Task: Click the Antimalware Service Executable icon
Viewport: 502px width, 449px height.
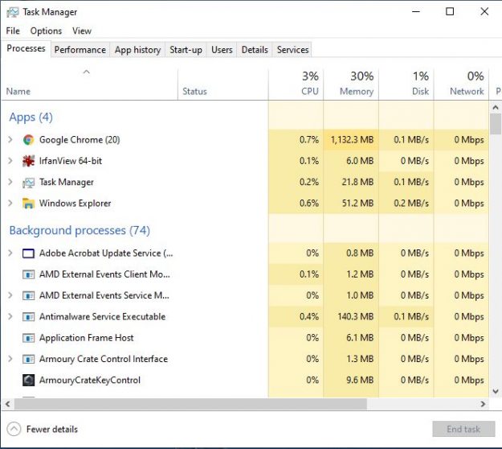Action: point(28,317)
